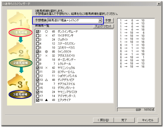Click the キャンセル button
164x128 pixels.
tap(148, 120)
